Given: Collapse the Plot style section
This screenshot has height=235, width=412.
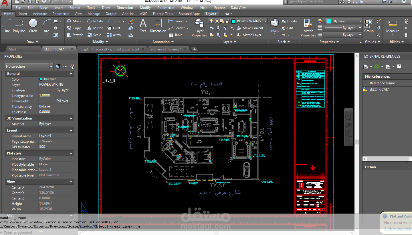Looking at the screenshot, I should pos(71,153).
